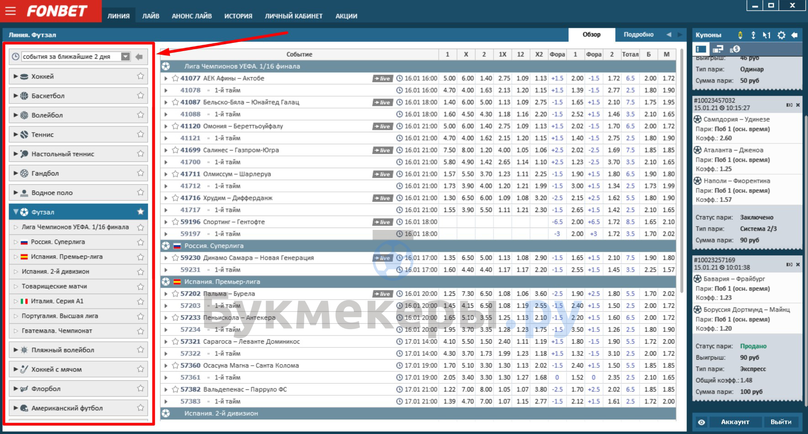Toggle favorite star for Баскетбол
This screenshot has height=434, width=808.
pyautogui.click(x=141, y=95)
